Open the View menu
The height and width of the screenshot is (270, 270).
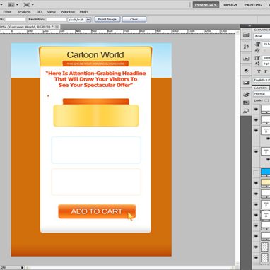(51, 12)
